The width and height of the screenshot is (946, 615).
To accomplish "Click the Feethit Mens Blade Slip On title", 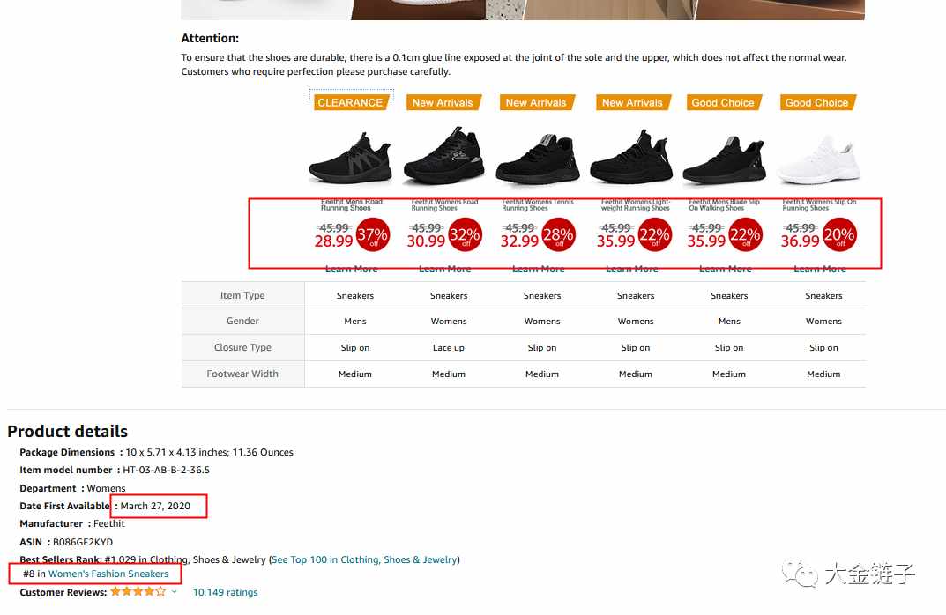I will (x=724, y=205).
